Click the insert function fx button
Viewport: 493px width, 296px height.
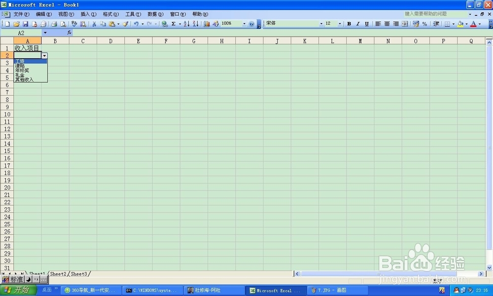coord(69,33)
